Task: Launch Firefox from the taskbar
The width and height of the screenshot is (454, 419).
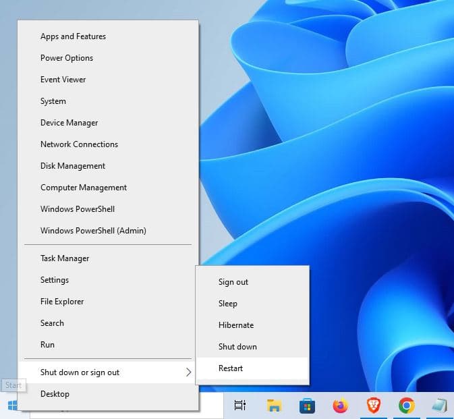Action: pos(340,406)
